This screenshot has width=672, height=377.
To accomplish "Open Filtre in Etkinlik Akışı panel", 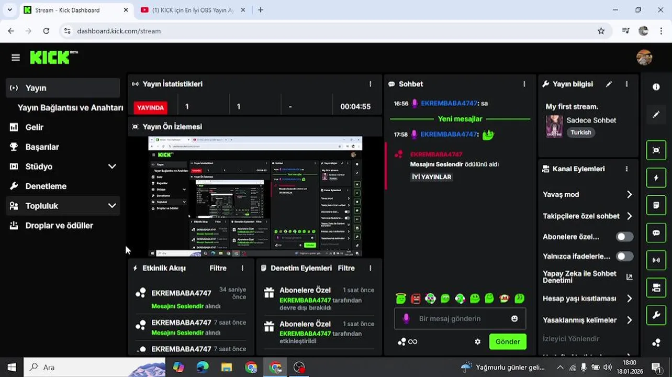I will [218, 268].
